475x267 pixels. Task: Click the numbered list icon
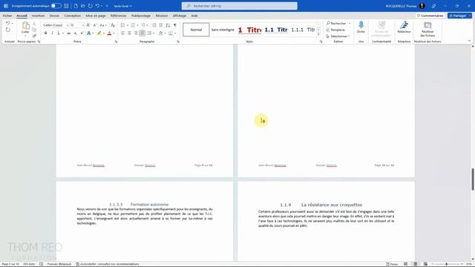point(133,25)
